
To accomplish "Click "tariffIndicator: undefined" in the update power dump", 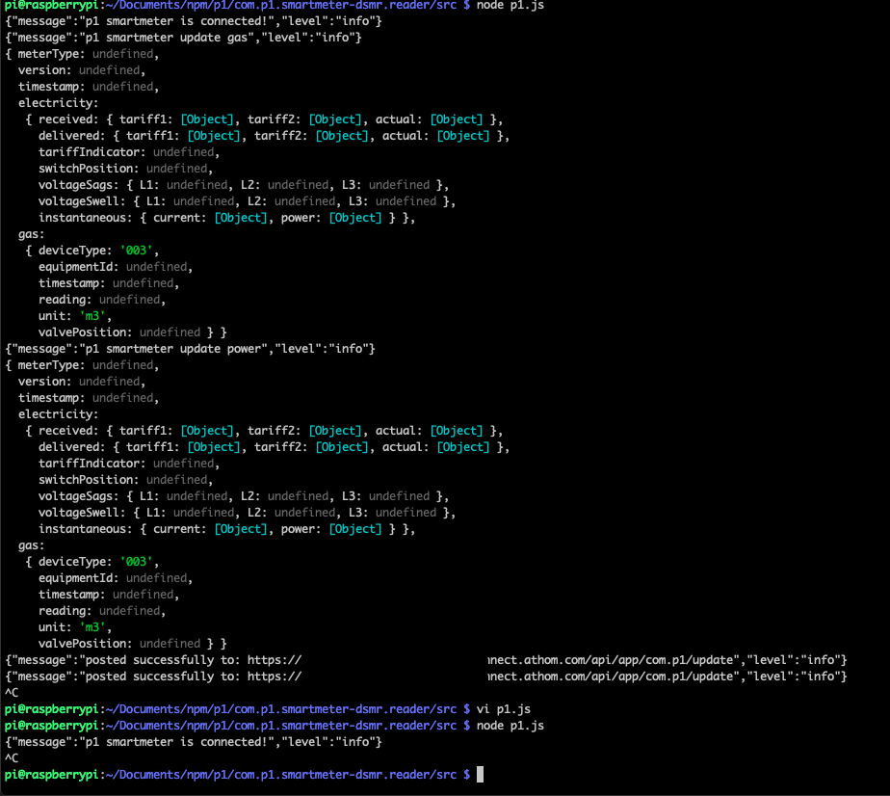I will pyautogui.click(x=129, y=464).
